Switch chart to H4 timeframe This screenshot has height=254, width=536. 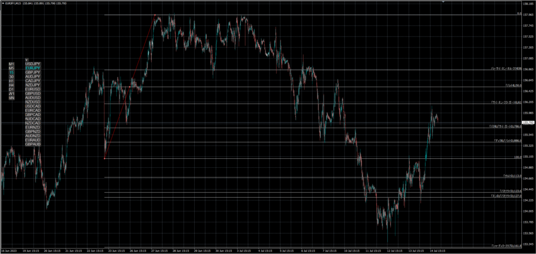(12, 85)
